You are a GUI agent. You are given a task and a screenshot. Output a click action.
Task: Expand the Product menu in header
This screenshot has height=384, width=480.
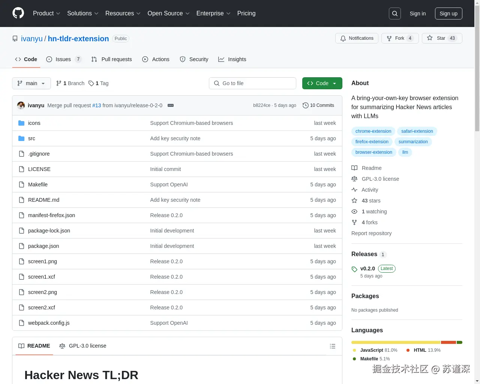coord(46,13)
